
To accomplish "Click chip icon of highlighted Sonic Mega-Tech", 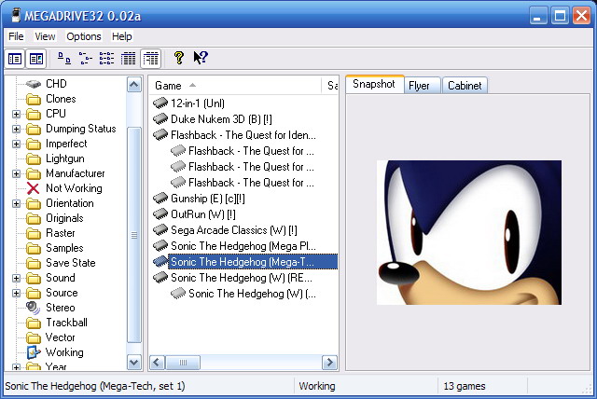I will pyautogui.click(x=160, y=262).
